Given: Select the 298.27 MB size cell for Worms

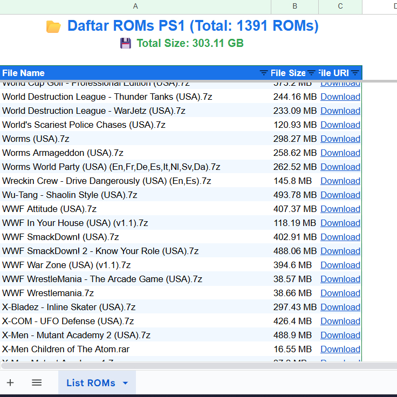Looking at the screenshot, I should click(x=295, y=139).
